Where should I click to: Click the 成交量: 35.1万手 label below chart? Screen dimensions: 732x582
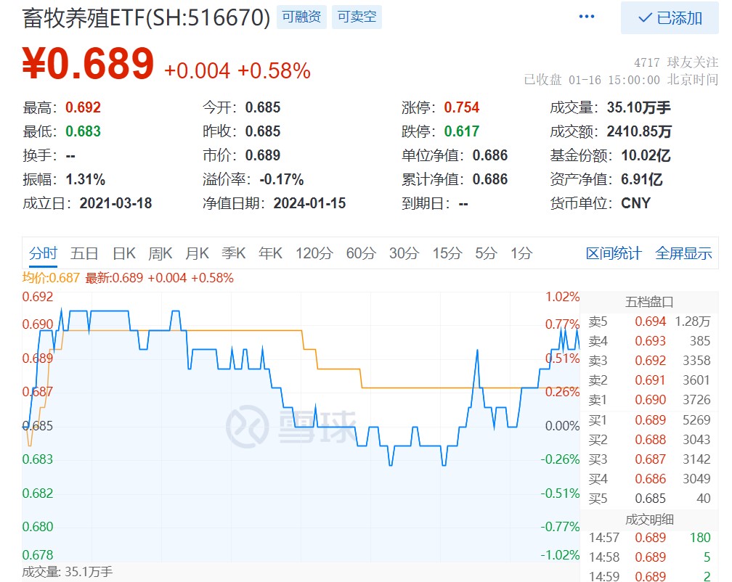click(68, 572)
